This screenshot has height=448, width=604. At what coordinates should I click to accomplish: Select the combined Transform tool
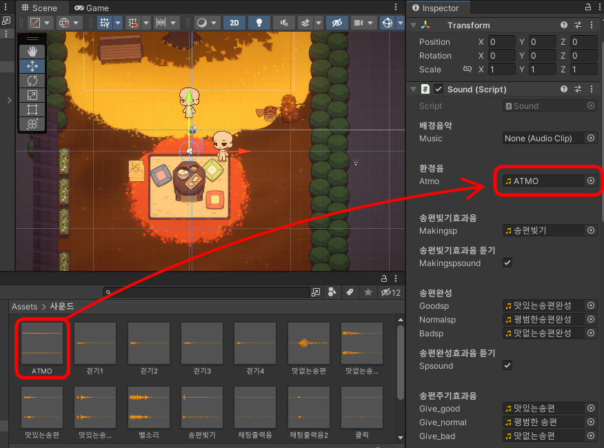(x=32, y=124)
